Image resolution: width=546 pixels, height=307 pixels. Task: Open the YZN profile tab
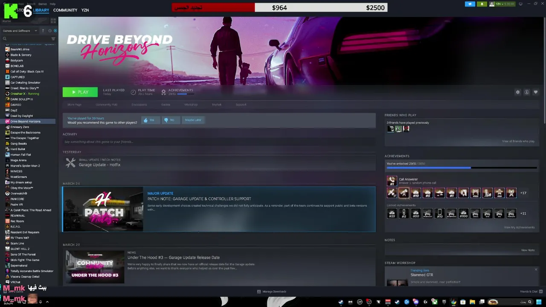pos(85,10)
